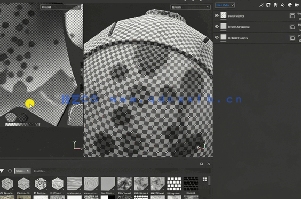Add a paint layer with the brush icon
The width and height of the screenshot is (301, 199).
[x=275, y=5]
